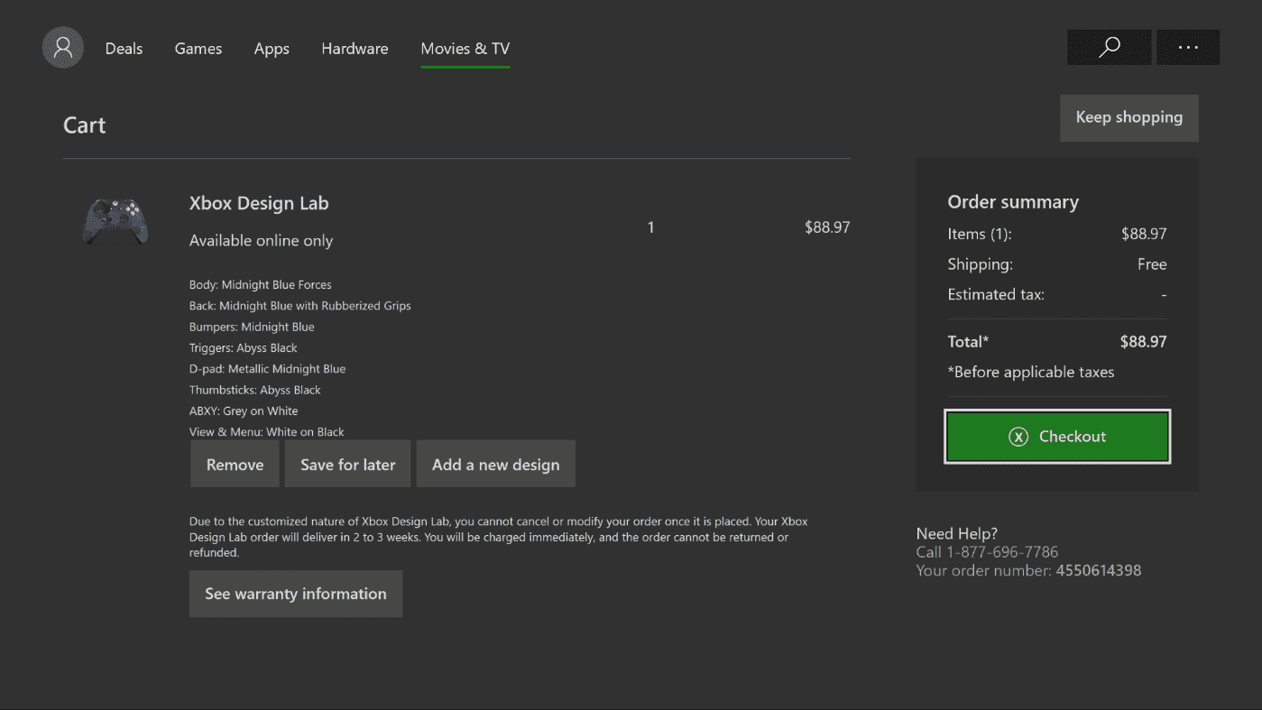Open See warranty information
Screen dimensions: 1262x710
[296, 594]
